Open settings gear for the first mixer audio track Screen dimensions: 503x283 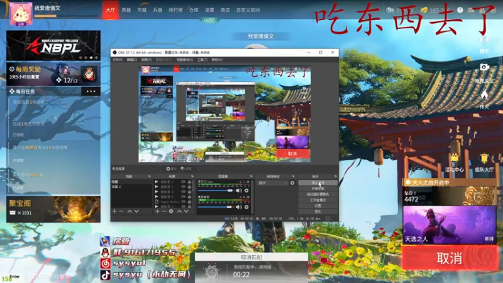pos(246,191)
